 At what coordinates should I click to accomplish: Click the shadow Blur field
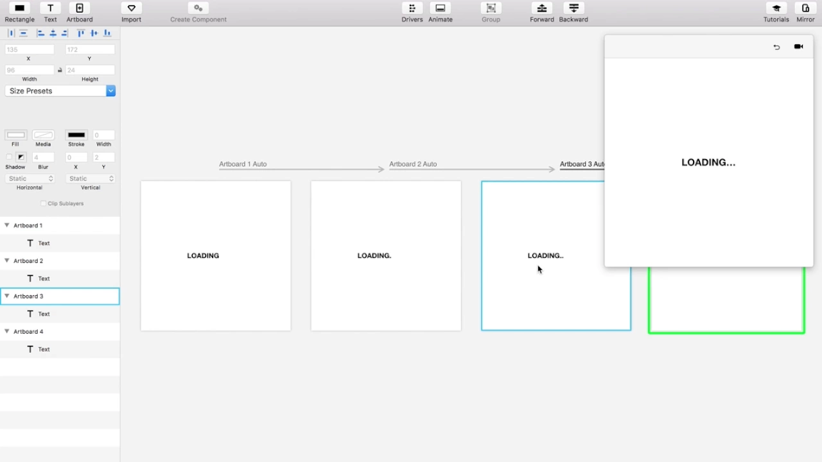(x=43, y=157)
